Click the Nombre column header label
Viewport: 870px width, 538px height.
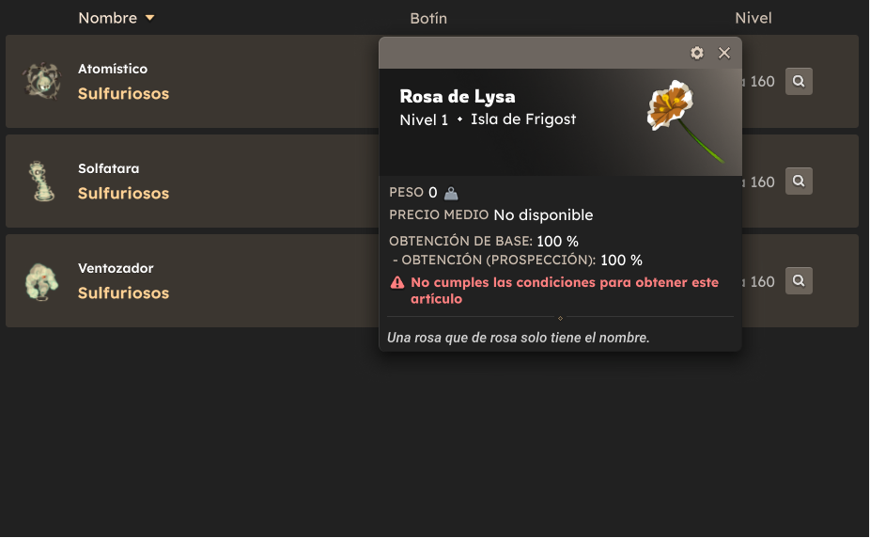108,18
